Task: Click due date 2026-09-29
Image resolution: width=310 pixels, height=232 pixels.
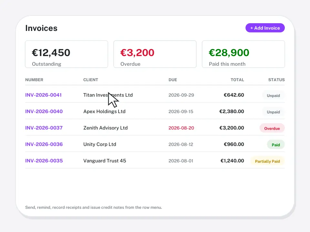Action: click(181, 95)
